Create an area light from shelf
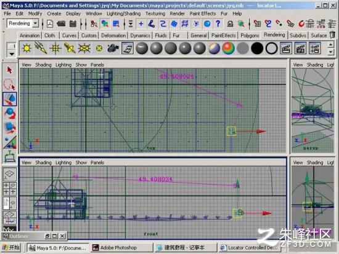 pos(84,48)
